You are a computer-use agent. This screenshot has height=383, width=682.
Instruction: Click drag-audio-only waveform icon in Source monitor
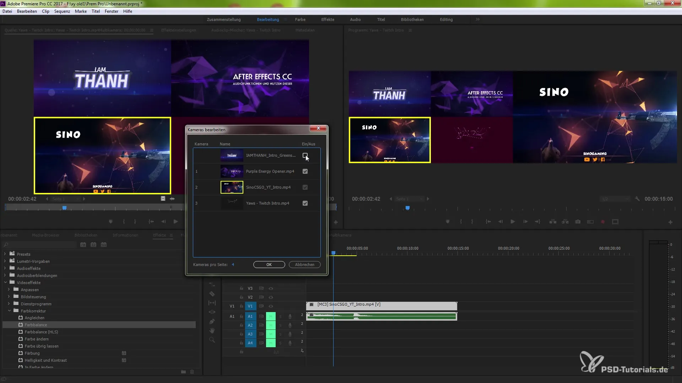coord(172,199)
